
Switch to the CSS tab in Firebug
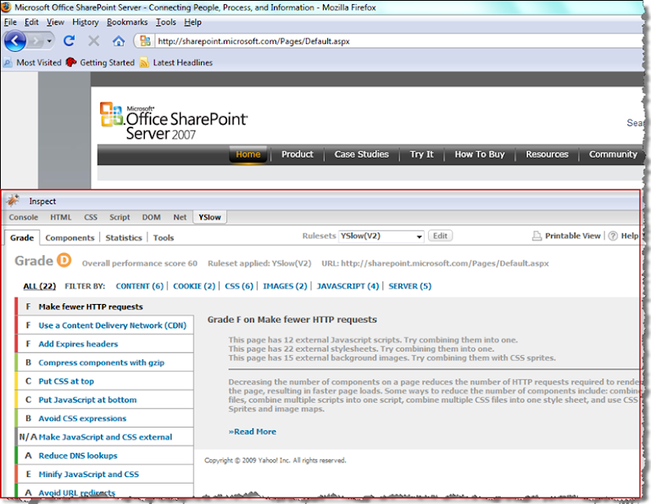[x=90, y=217]
